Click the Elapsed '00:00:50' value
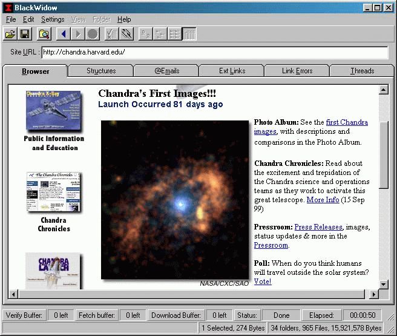 [363, 315]
